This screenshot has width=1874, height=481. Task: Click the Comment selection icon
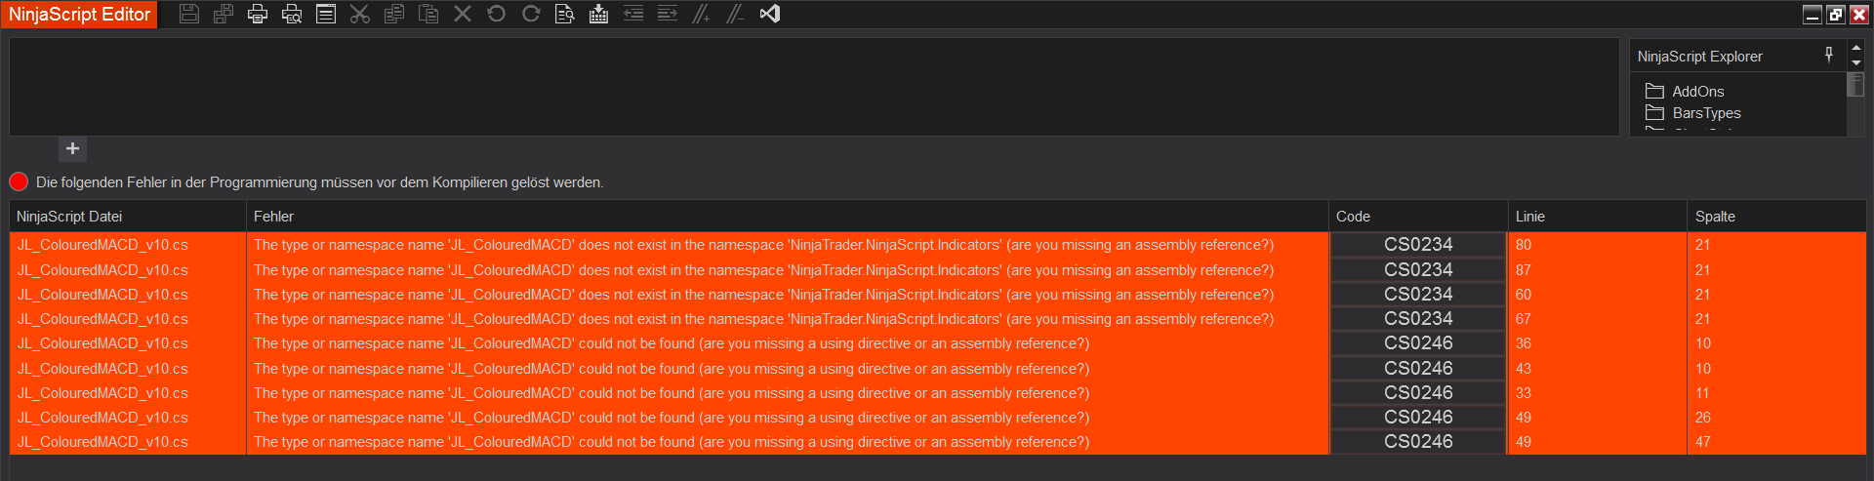[702, 14]
